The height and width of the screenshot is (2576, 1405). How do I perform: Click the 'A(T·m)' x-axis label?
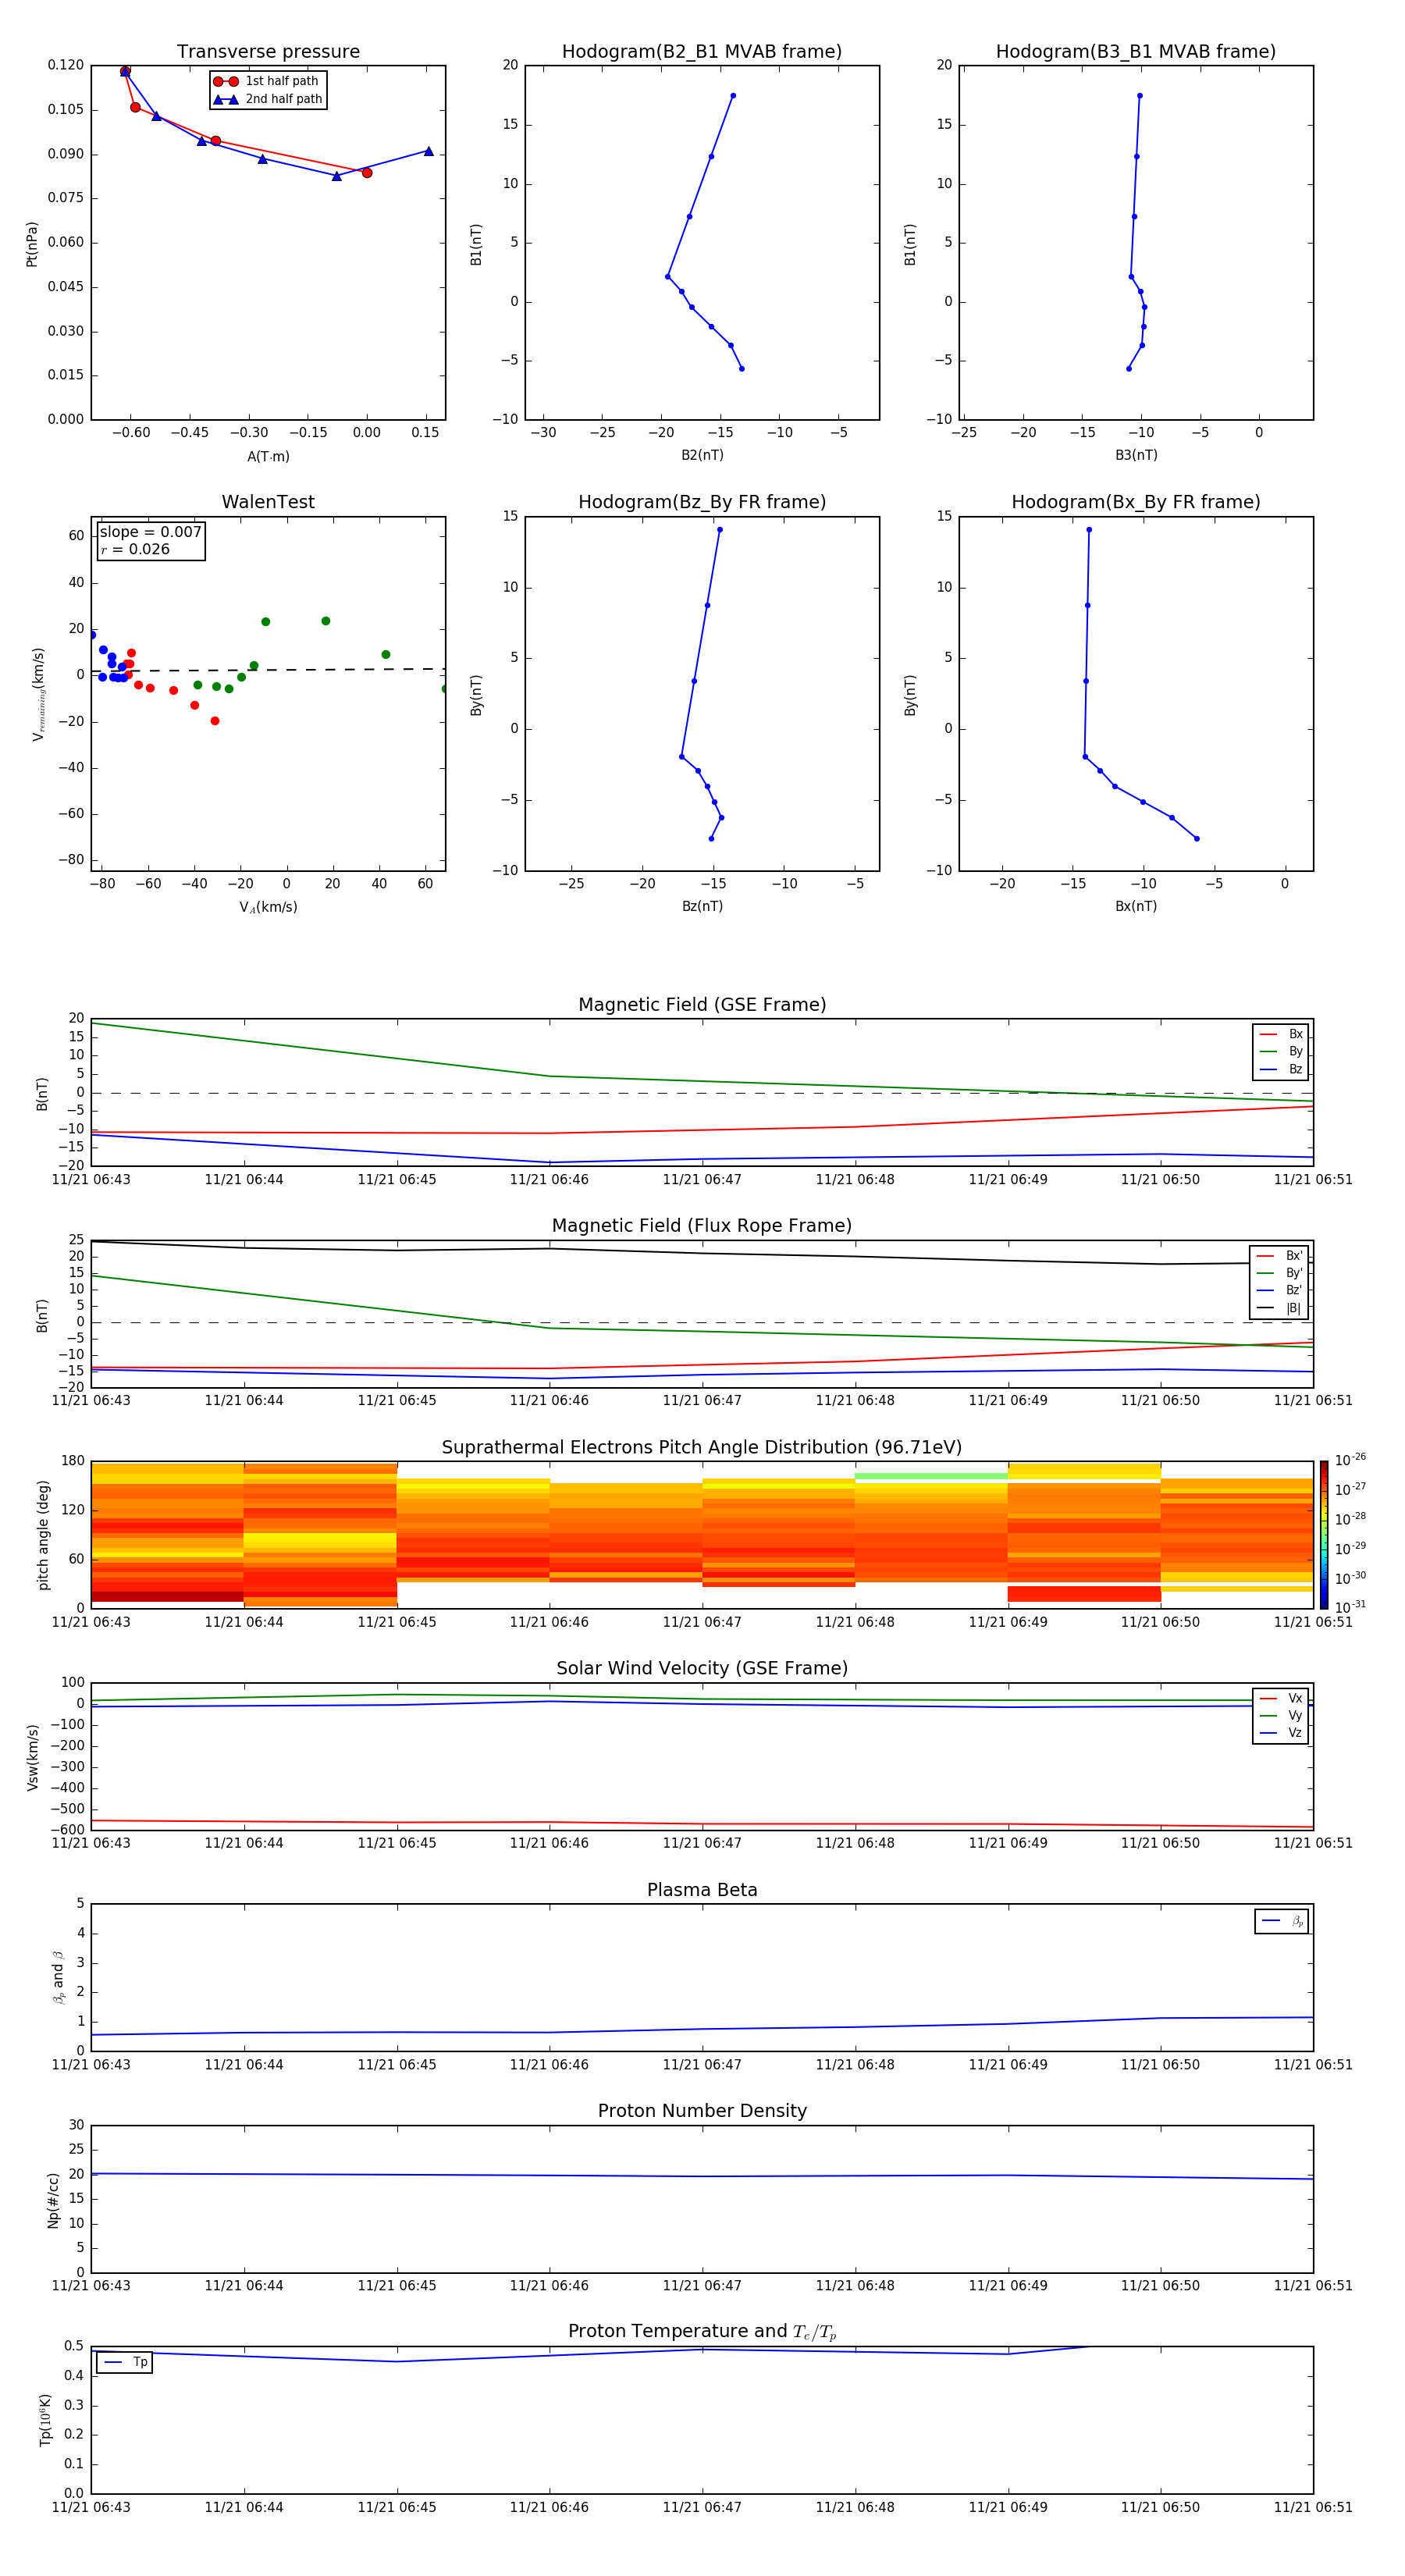click(268, 457)
